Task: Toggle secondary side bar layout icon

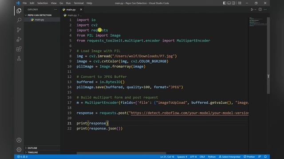Action: coord(234,3)
